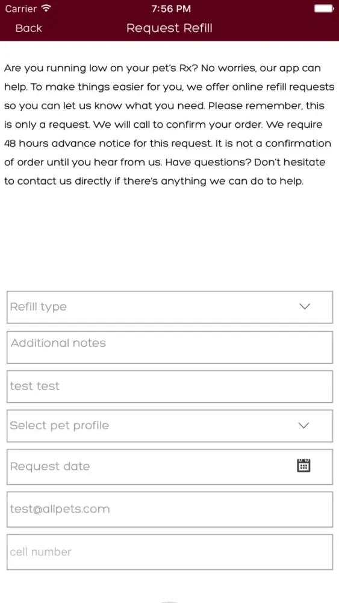Open the Request date field
339x603 pixels.
point(170,467)
